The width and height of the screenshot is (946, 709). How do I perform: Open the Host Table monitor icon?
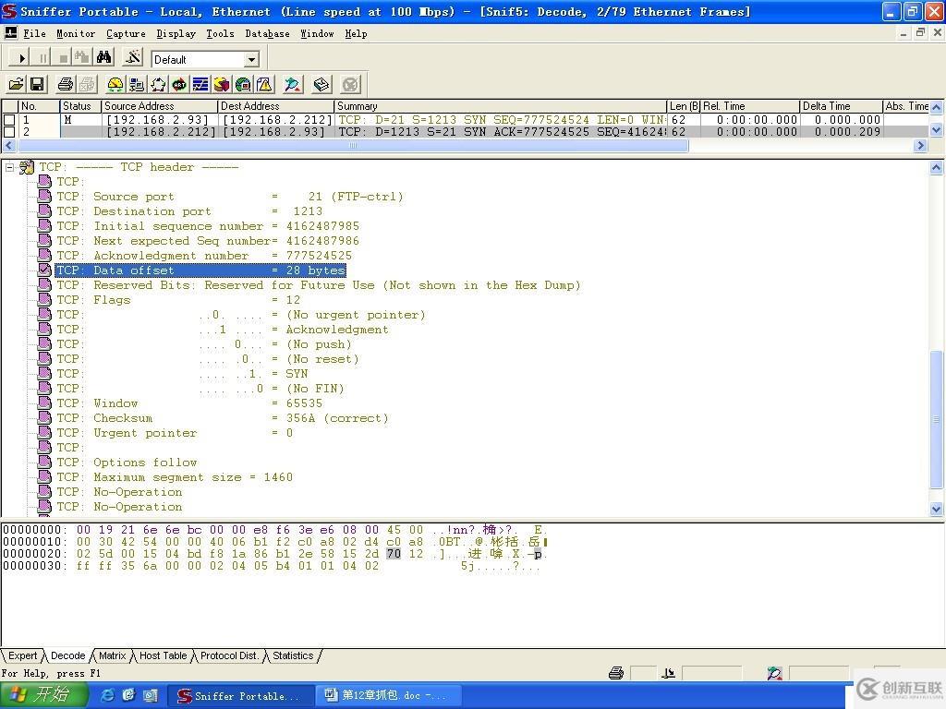pyautogui.click(x=137, y=84)
